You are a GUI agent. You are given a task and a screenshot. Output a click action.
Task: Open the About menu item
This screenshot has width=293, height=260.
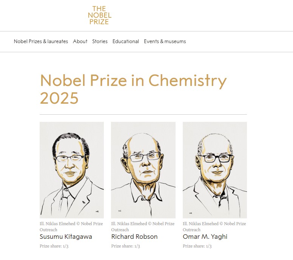click(x=80, y=42)
